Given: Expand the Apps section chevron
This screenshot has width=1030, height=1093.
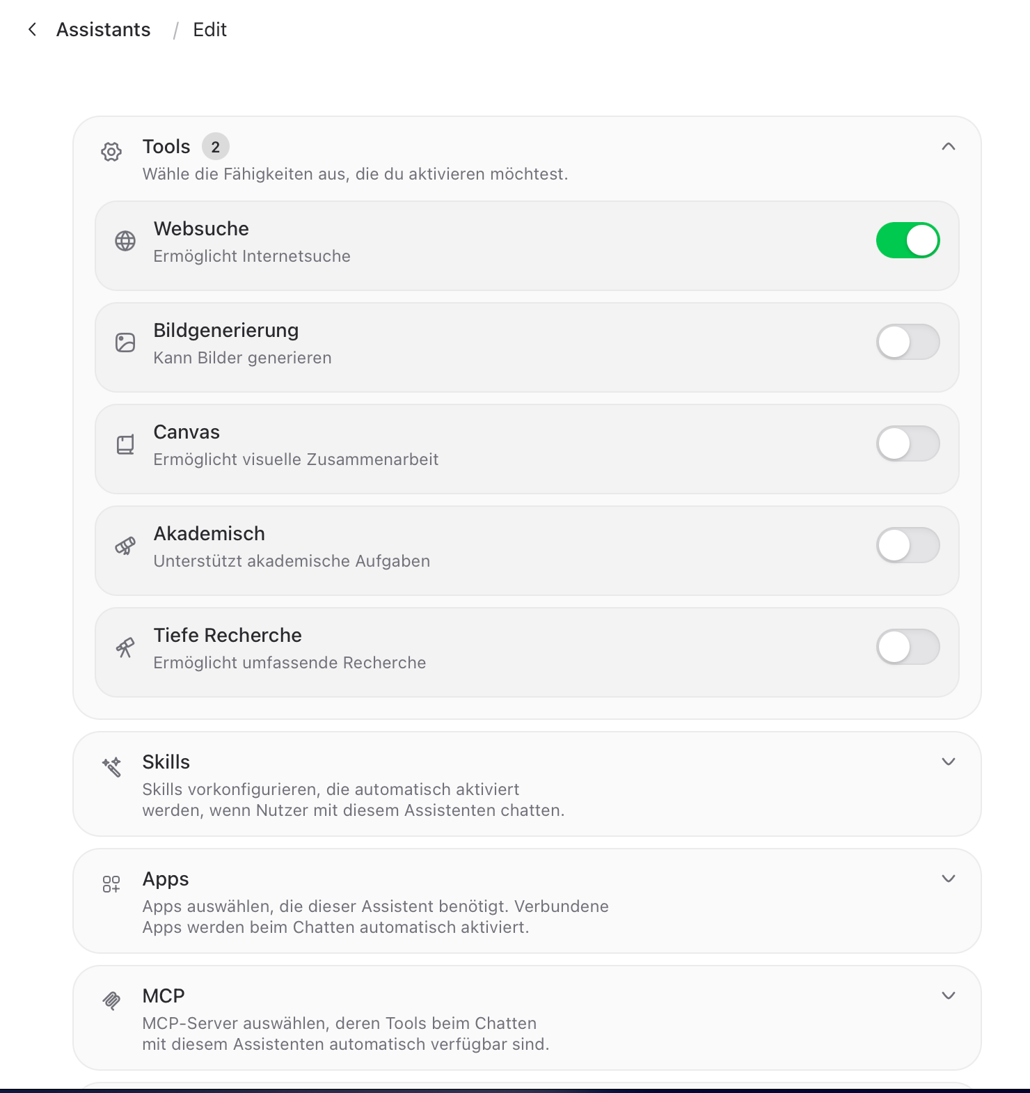Looking at the screenshot, I should 948,879.
